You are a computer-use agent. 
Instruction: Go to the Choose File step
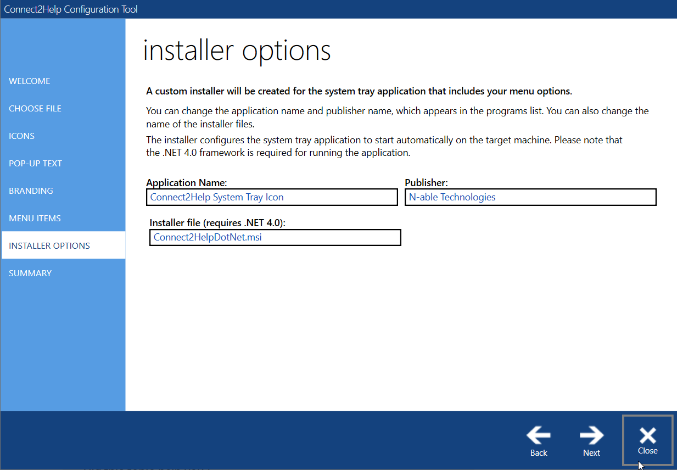(x=35, y=109)
